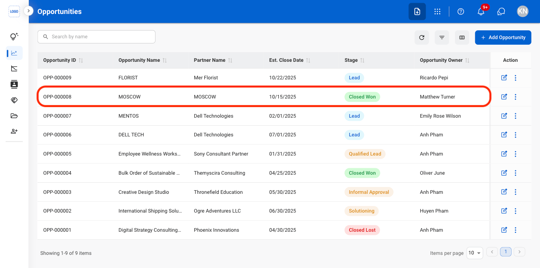
Task: Click the LOGO icon in sidebar
Action: (x=14, y=12)
